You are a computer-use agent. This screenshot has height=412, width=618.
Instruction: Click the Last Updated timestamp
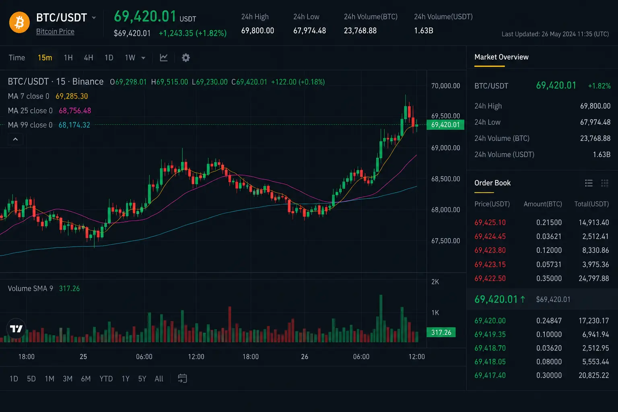(x=555, y=34)
